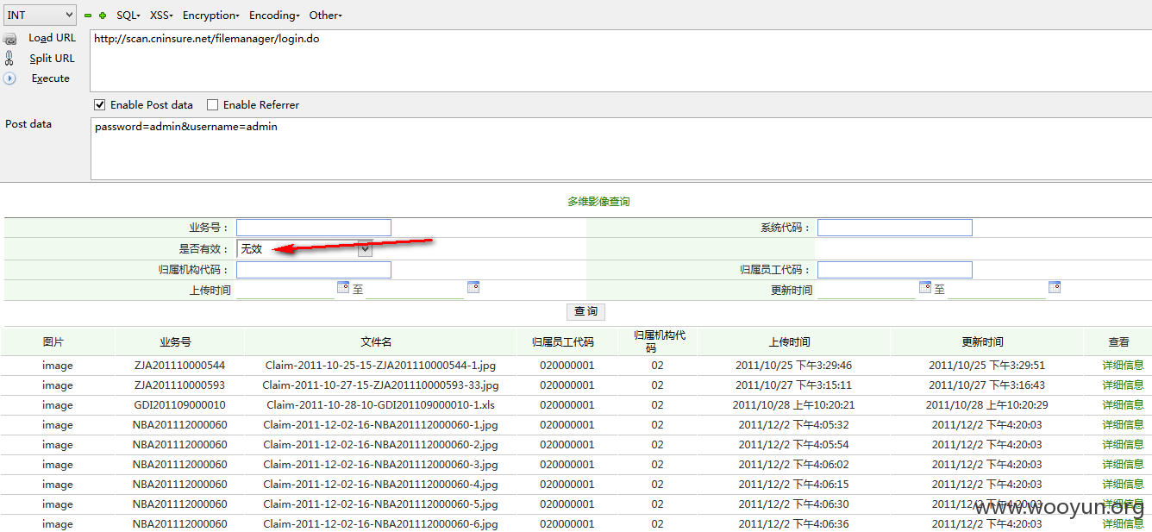The width and height of the screenshot is (1152, 532).
Task: Click the 查询 search button
Action: (x=585, y=311)
